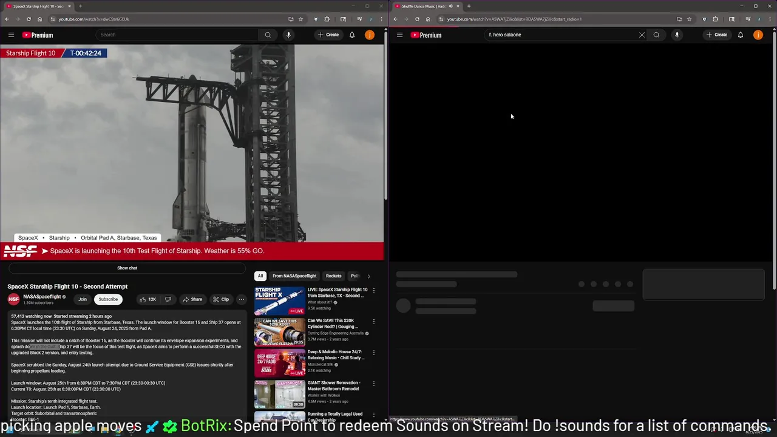Open 'LIVE: SpaceX Starship Flight 10' thumbnail
Viewport: 777px width, 437px height.
pyautogui.click(x=279, y=301)
